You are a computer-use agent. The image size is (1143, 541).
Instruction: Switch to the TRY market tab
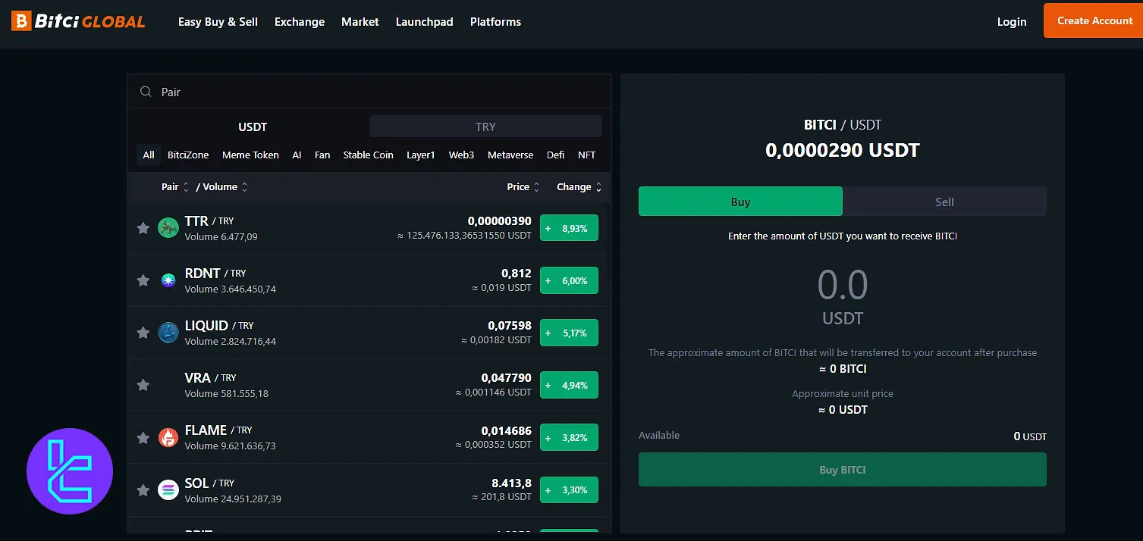click(485, 127)
